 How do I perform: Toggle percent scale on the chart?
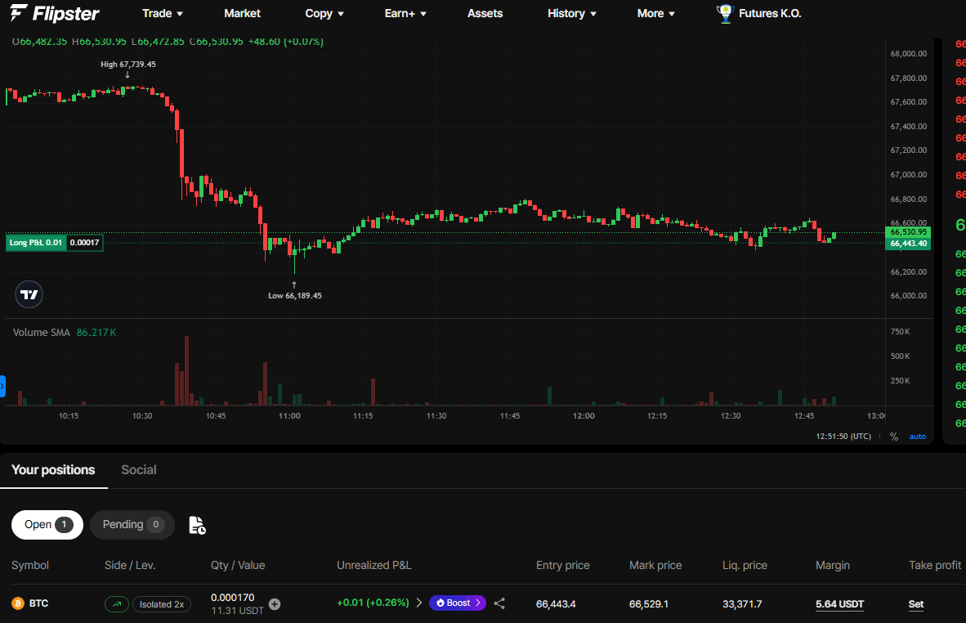(x=894, y=437)
